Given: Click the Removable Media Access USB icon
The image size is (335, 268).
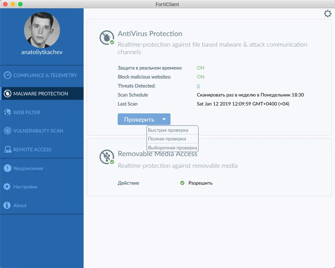Looking at the screenshot, I should click(x=107, y=157).
